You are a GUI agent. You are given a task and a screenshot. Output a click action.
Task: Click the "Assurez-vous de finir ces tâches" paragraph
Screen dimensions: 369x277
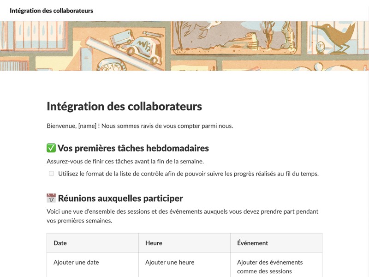click(125, 162)
